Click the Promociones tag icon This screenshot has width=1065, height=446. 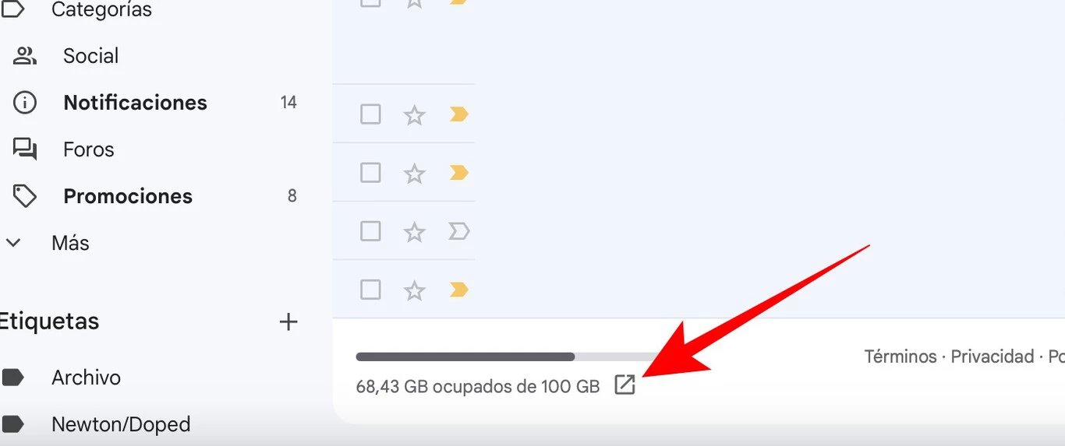(25, 196)
